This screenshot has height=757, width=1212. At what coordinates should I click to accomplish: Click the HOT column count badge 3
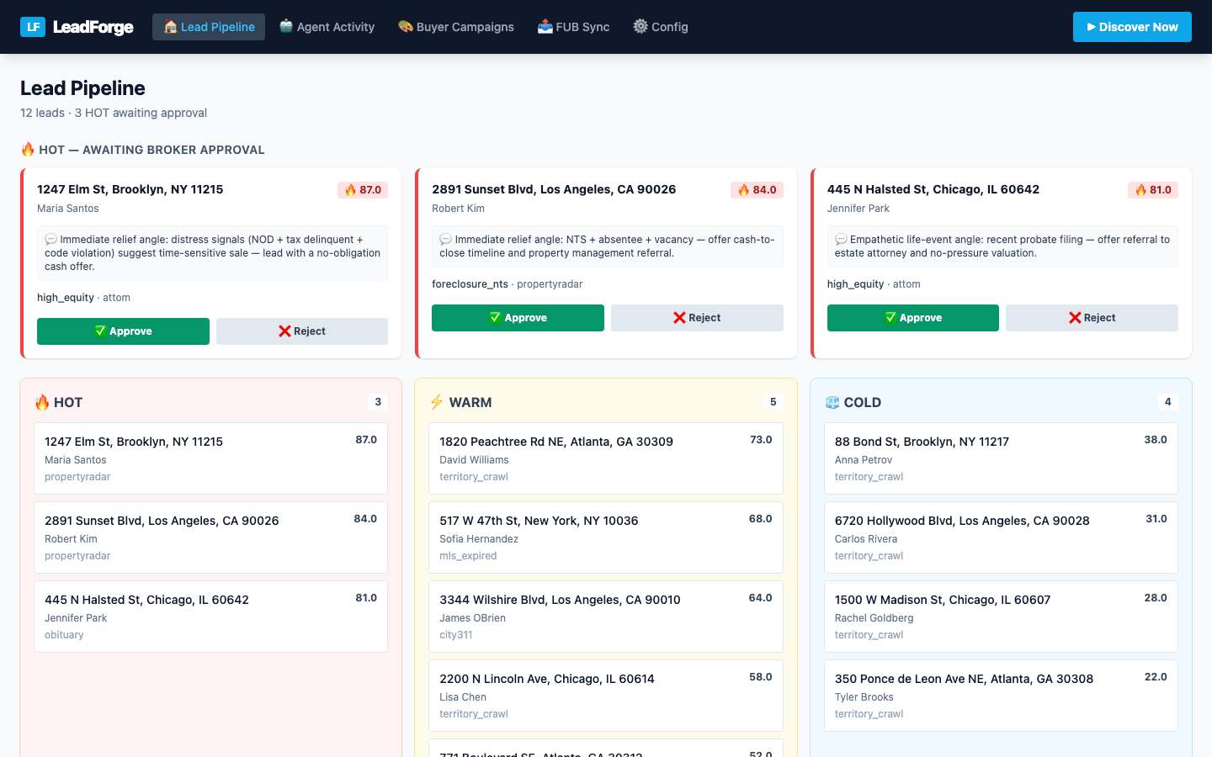click(378, 402)
